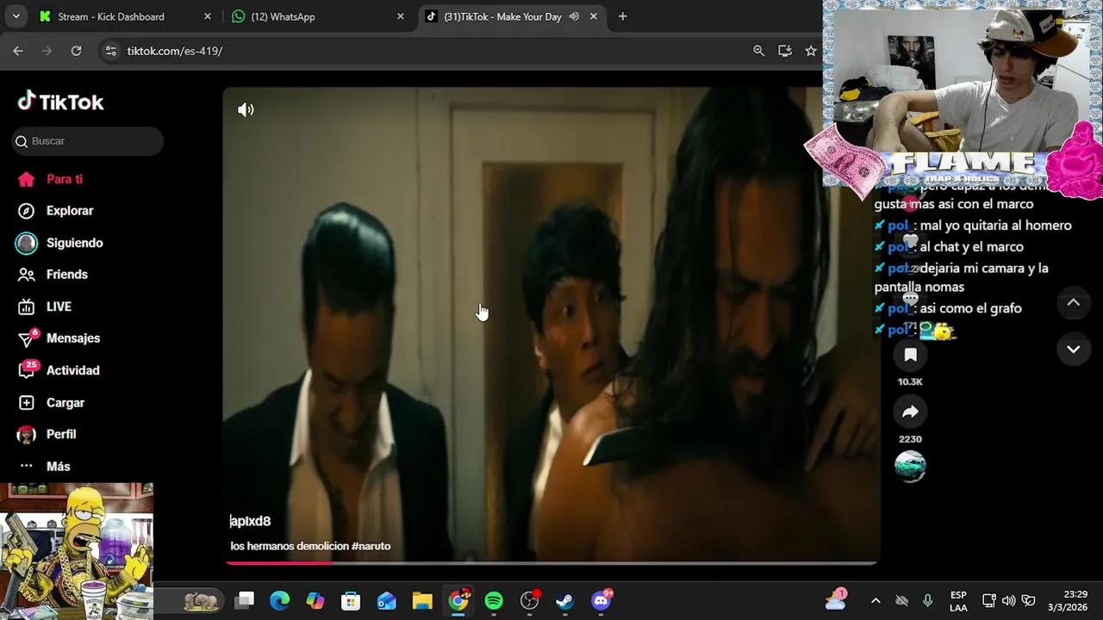Open Mensajes inbox
Viewport: 1103px width, 620px height.
[x=59, y=338]
